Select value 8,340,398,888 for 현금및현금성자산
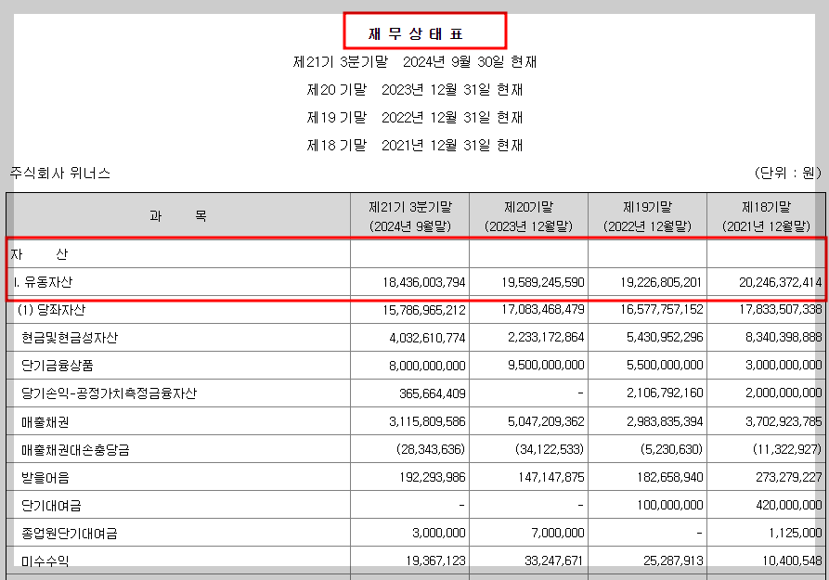Screen dimensions: 829x580 click(x=784, y=337)
